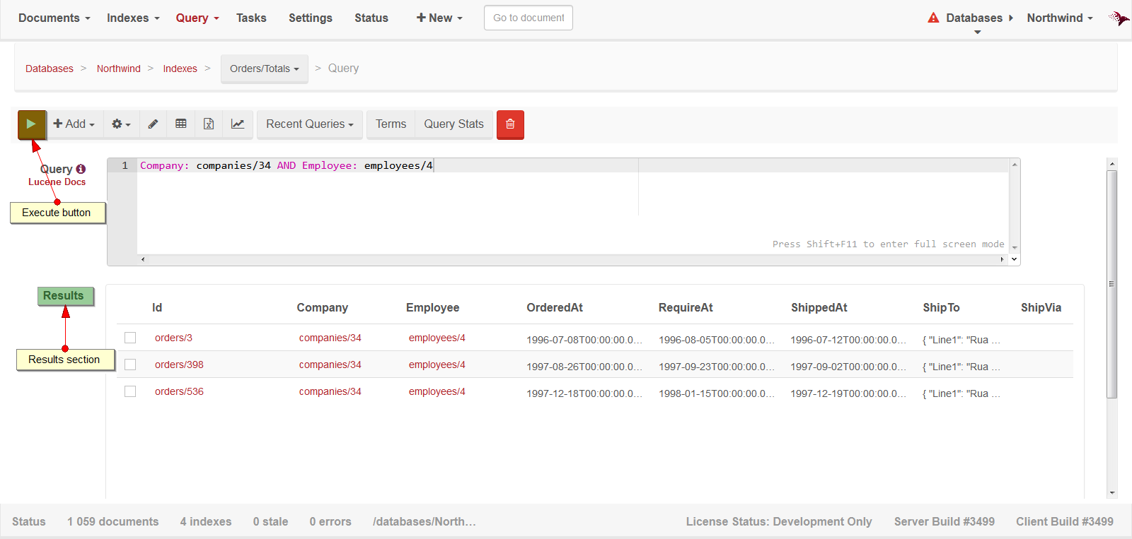
Task: Click the table columns icon in toolbar
Action: coord(181,124)
